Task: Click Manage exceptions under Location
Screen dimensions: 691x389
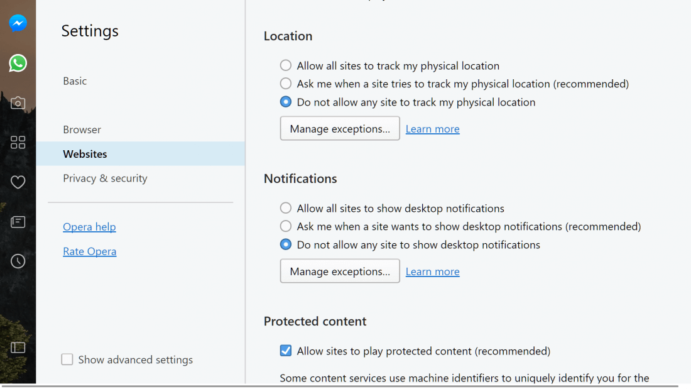Action: pos(340,129)
